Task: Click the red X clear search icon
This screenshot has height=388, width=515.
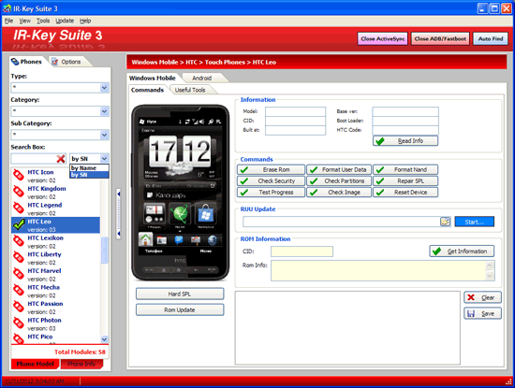Action: (x=61, y=159)
